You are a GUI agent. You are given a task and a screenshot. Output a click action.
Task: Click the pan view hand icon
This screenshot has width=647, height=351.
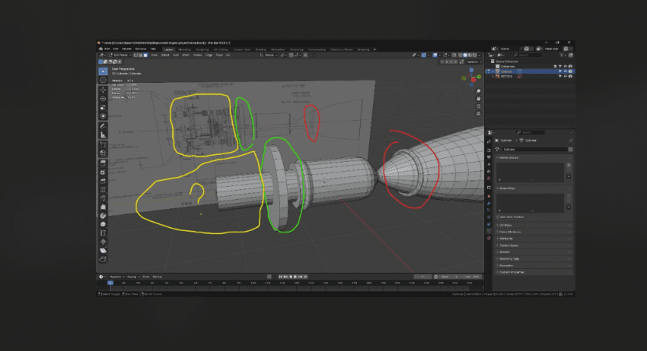click(478, 99)
